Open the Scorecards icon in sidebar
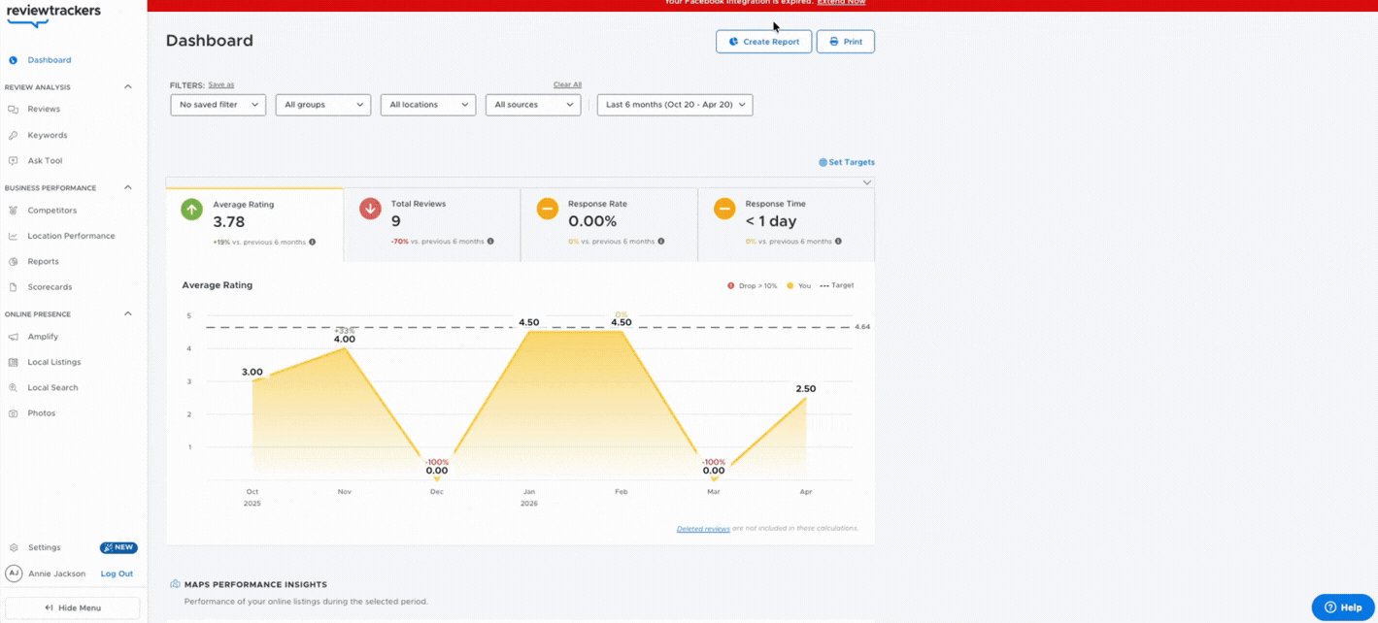Screen dimensions: 1378x623 click(x=13, y=287)
